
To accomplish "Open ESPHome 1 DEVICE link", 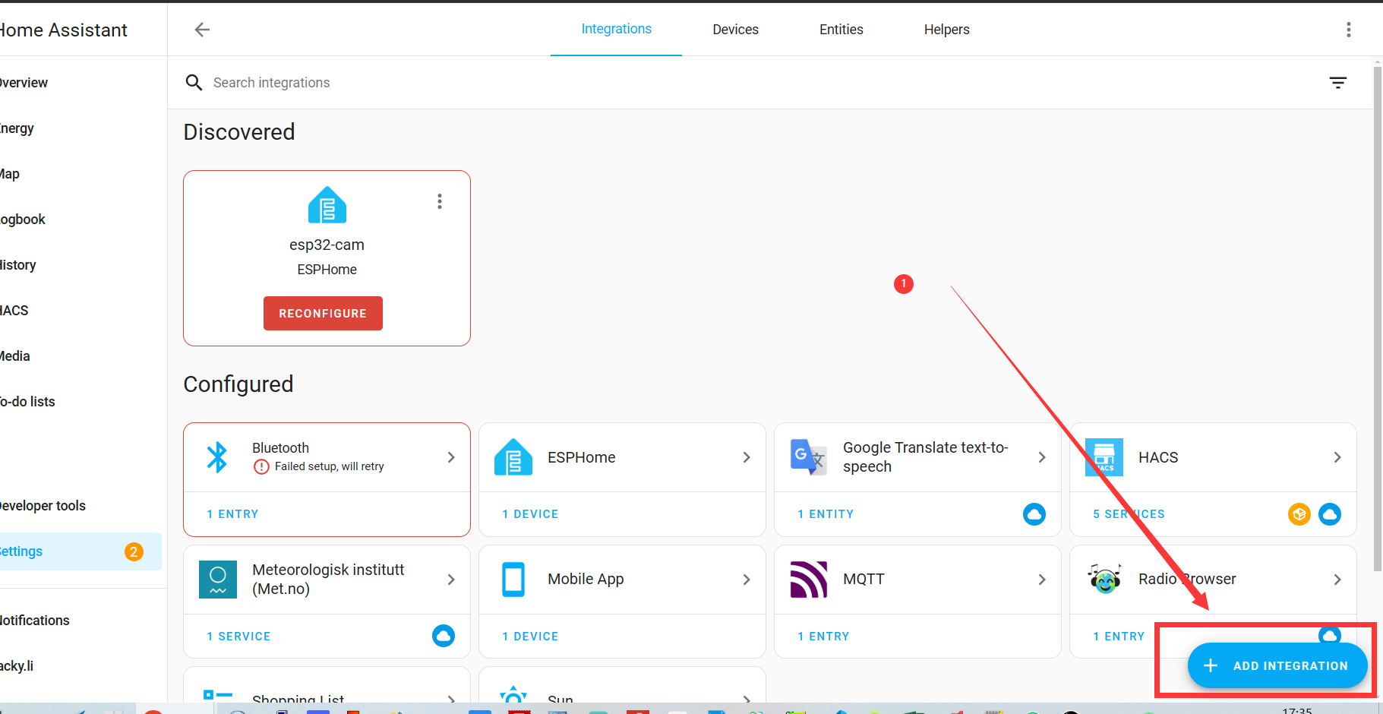I will click(x=530, y=514).
